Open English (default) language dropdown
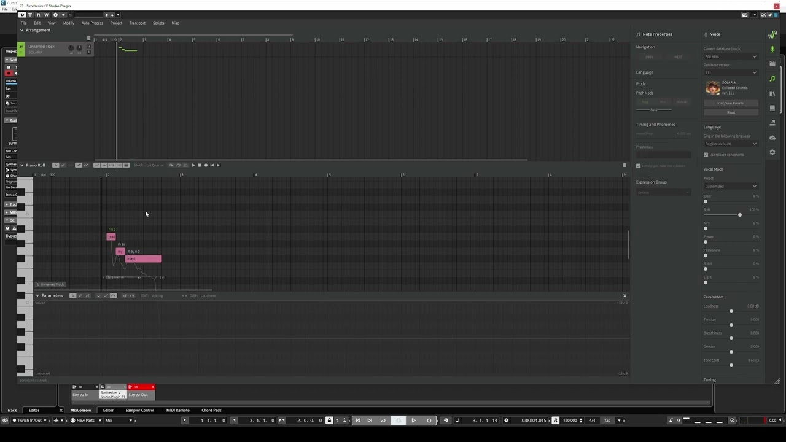Screen dimensions: 786x442 pos(731,144)
